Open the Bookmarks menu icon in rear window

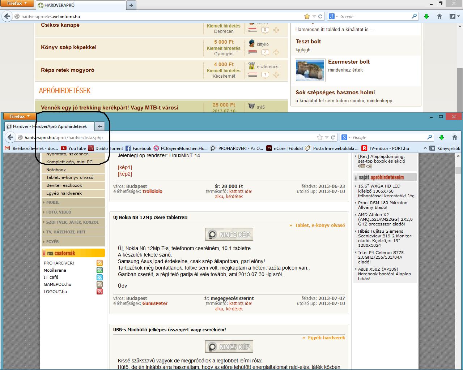point(454,16)
